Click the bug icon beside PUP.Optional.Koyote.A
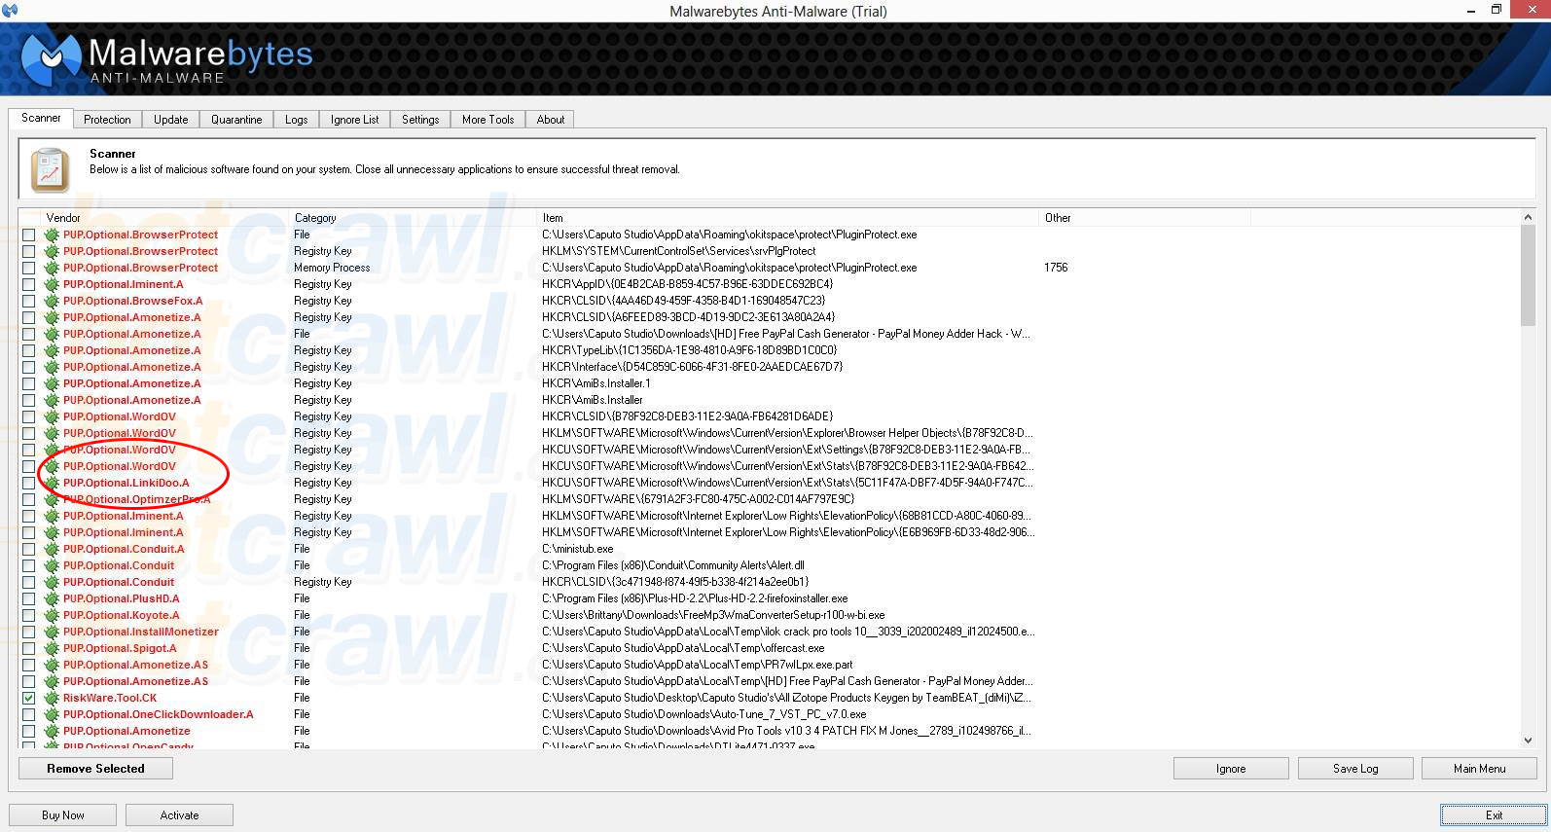This screenshot has width=1551, height=832. click(52, 615)
